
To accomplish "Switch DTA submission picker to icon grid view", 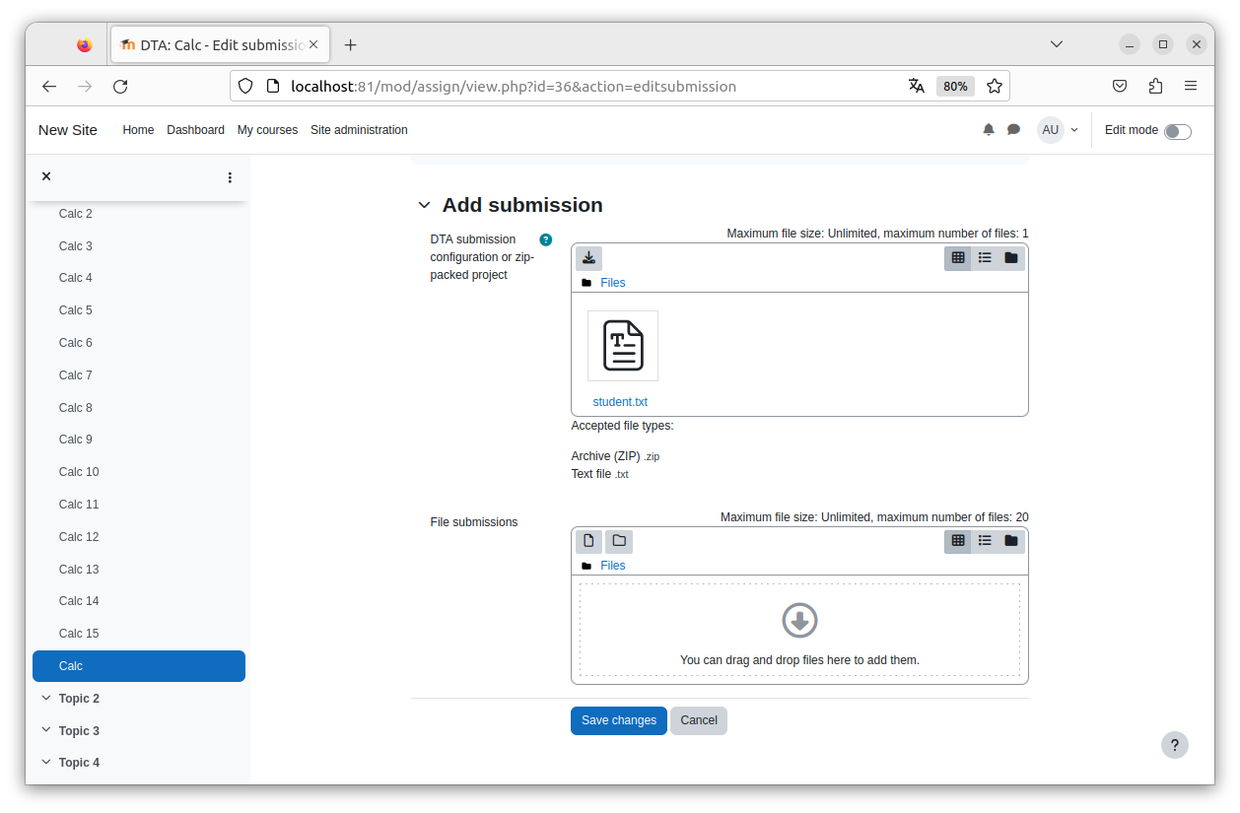I will pyautogui.click(x=958, y=258).
